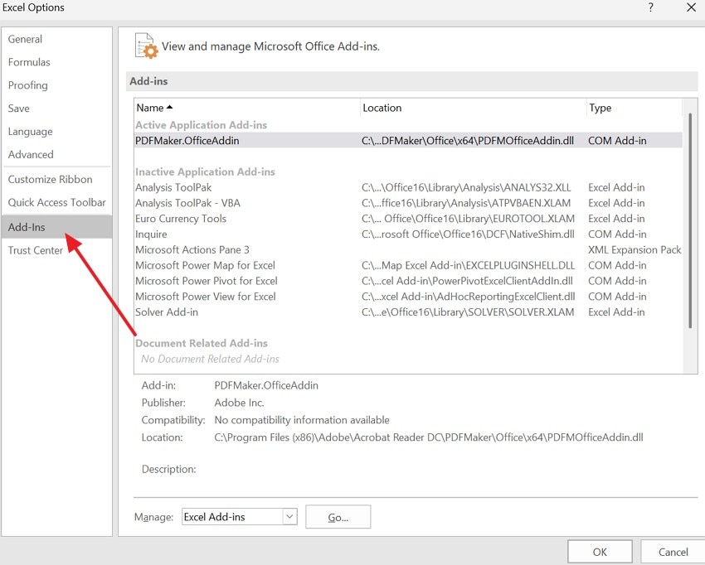The height and width of the screenshot is (565, 705).
Task: Select the Language category
Action: pyautogui.click(x=30, y=132)
